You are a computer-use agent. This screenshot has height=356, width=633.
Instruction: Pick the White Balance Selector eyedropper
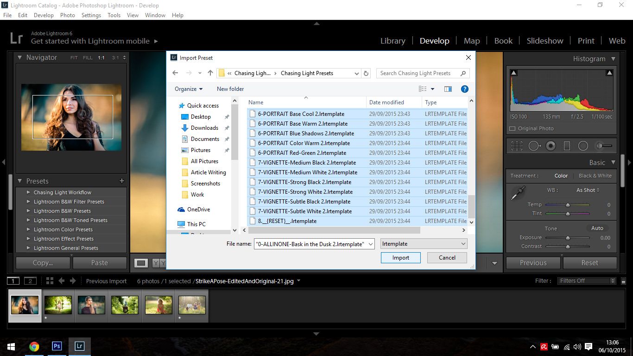(x=518, y=193)
